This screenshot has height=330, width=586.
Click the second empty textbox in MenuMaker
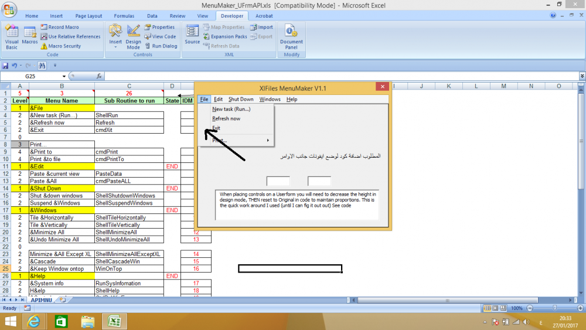319,181
